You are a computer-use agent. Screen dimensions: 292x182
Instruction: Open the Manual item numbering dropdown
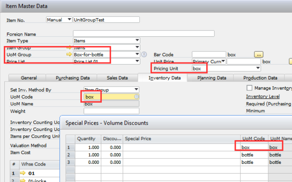69,19
